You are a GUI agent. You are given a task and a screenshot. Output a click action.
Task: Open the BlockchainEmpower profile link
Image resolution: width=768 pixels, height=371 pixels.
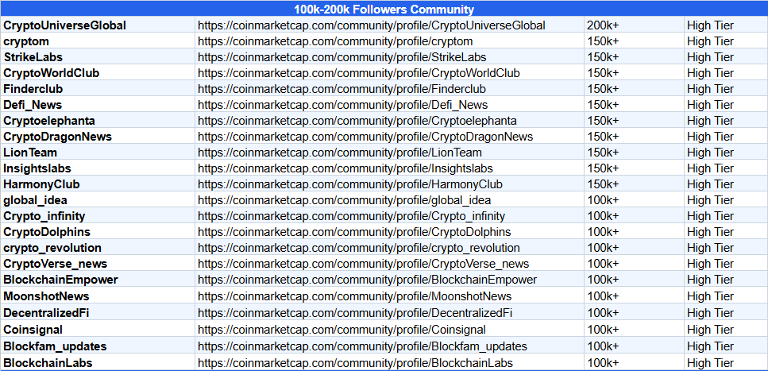pos(368,280)
